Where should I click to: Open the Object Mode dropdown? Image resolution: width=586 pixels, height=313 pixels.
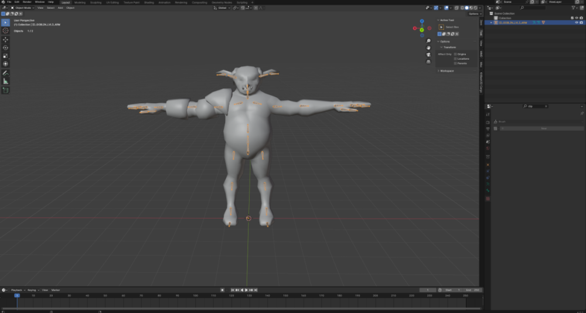[x=23, y=8]
